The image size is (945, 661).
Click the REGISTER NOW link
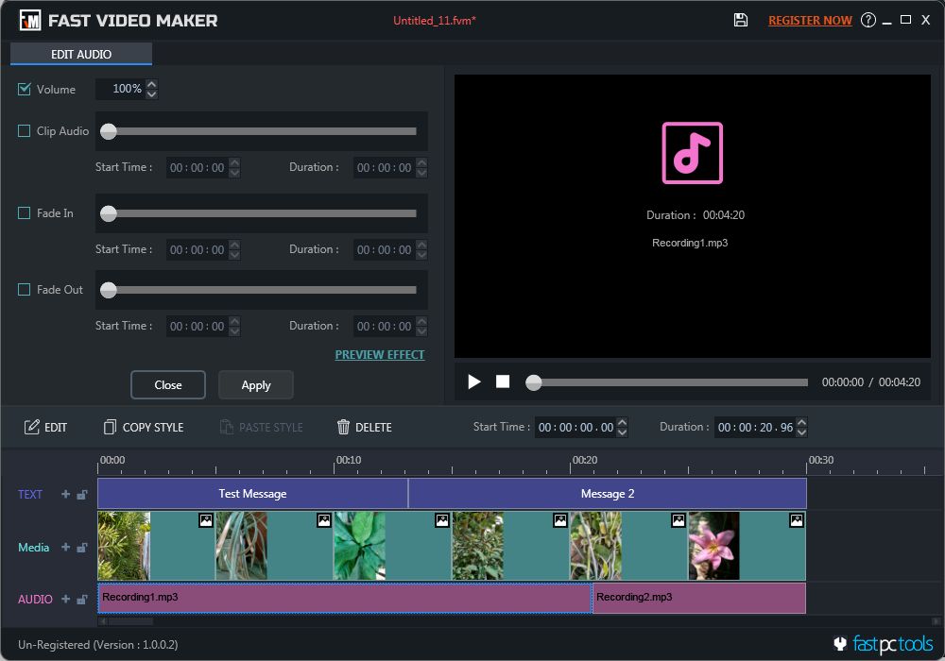coord(809,19)
